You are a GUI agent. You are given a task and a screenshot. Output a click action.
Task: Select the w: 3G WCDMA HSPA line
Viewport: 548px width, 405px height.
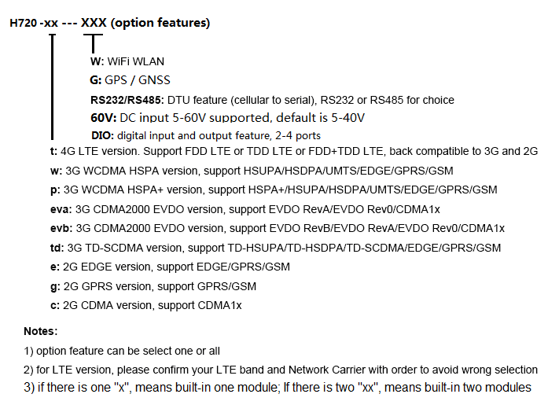252,171
